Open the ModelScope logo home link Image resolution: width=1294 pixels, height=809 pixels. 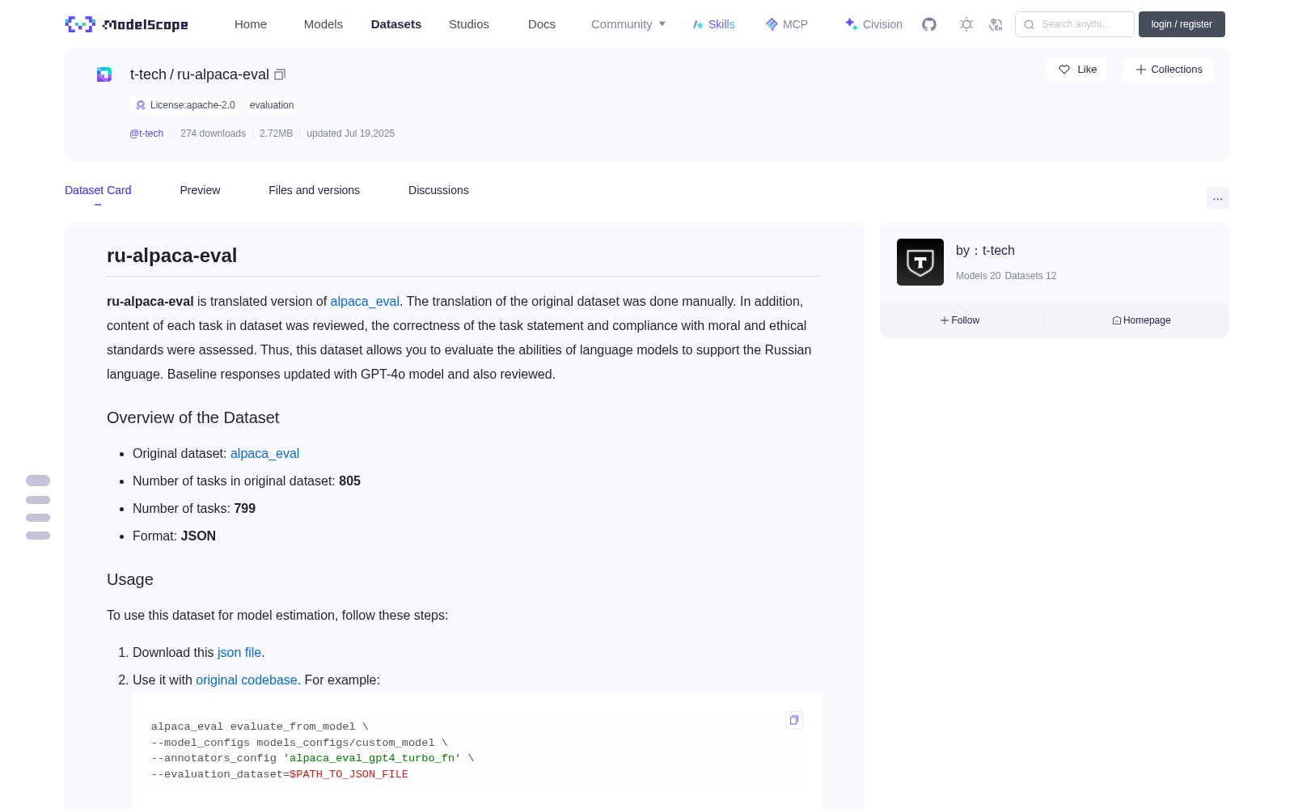(126, 24)
